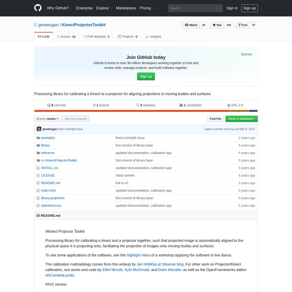Show the 14 count on Issues tab

[x=74, y=37]
